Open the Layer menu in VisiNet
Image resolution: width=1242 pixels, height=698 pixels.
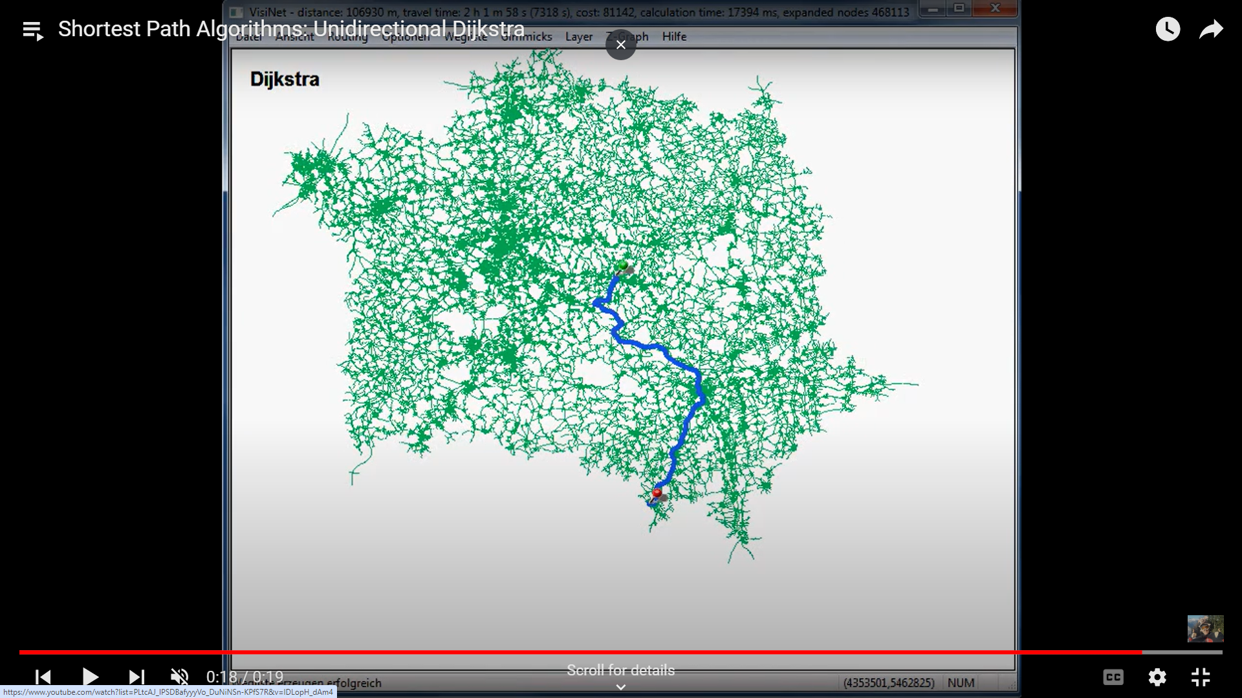tap(578, 37)
